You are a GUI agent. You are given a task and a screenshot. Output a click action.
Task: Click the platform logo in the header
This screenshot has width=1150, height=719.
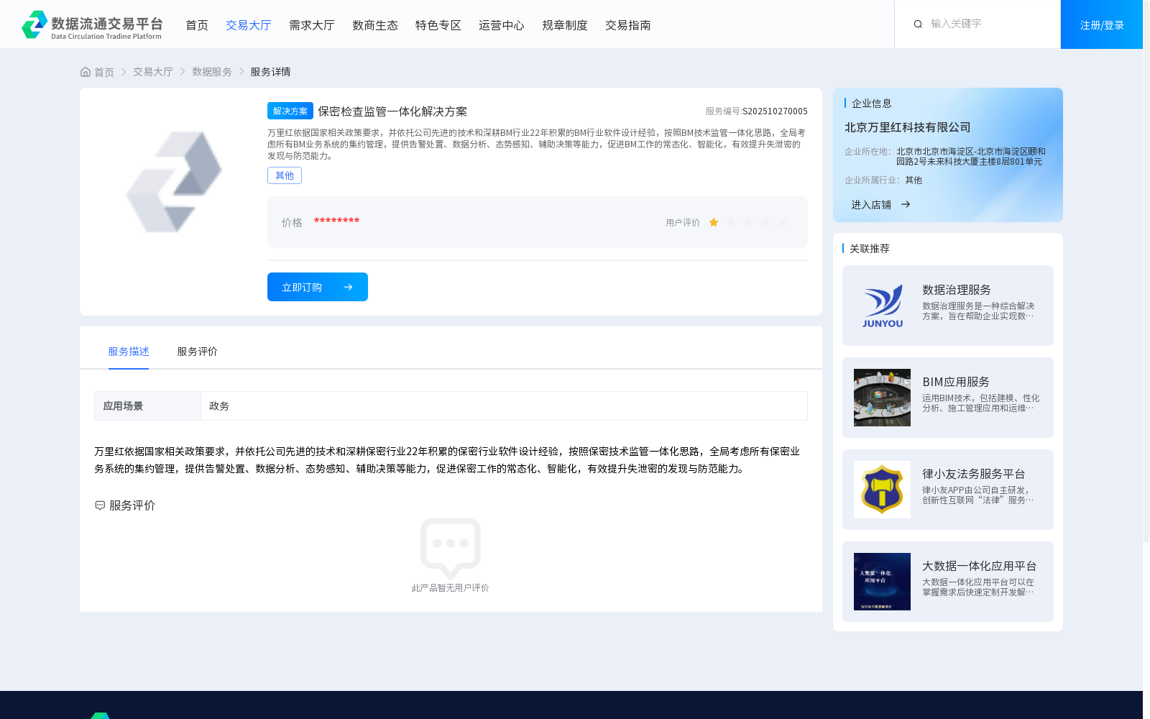(x=92, y=24)
